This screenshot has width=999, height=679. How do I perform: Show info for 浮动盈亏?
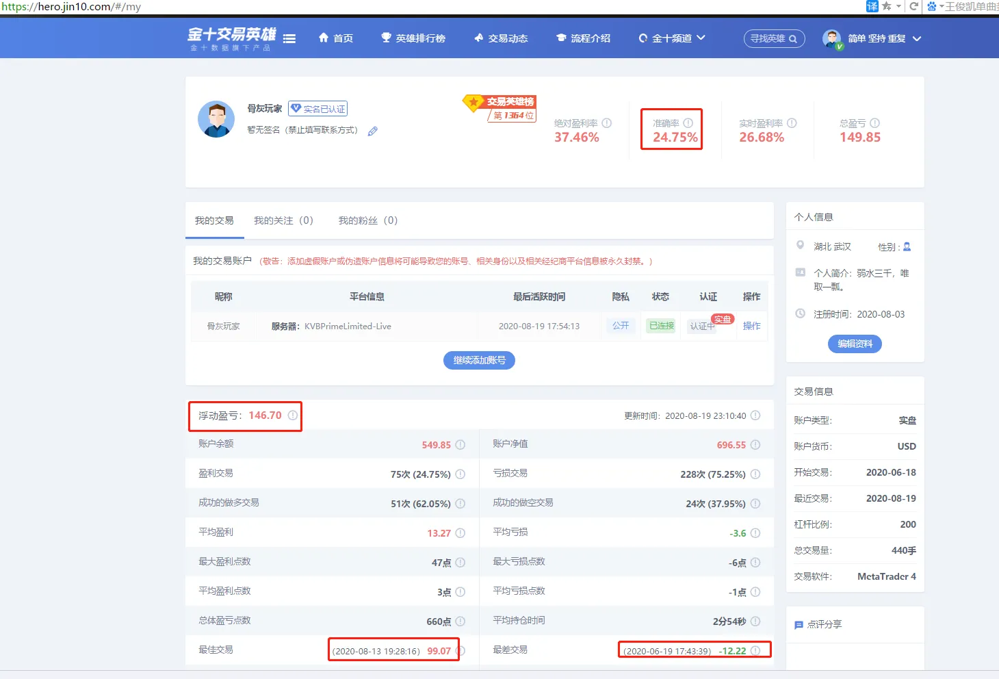[293, 415]
